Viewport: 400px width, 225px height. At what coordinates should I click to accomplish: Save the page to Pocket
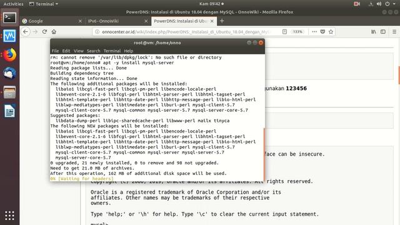322,32
